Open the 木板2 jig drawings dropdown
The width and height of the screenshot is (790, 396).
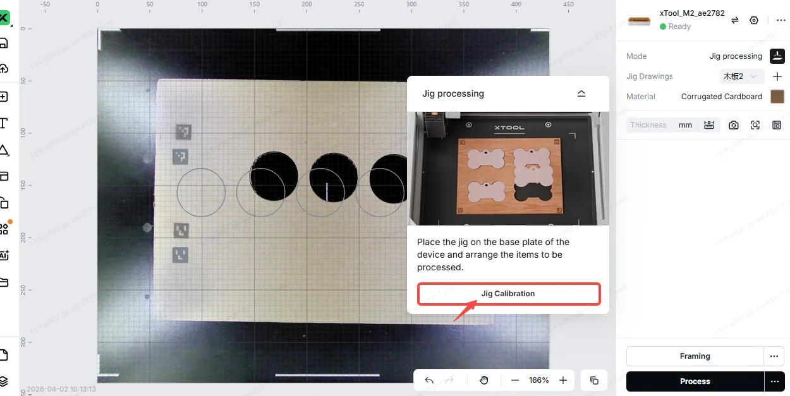pos(741,76)
